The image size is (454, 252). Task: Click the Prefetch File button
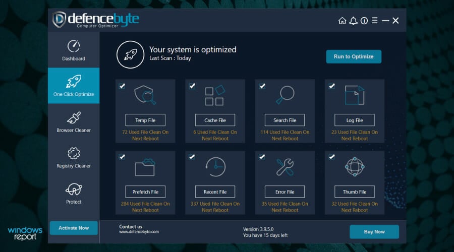(145, 192)
